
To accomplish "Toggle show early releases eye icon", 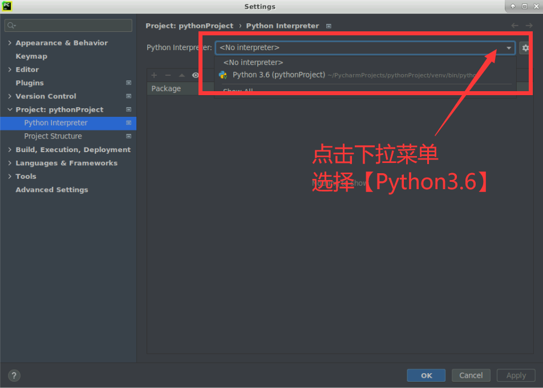I will coord(195,75).
